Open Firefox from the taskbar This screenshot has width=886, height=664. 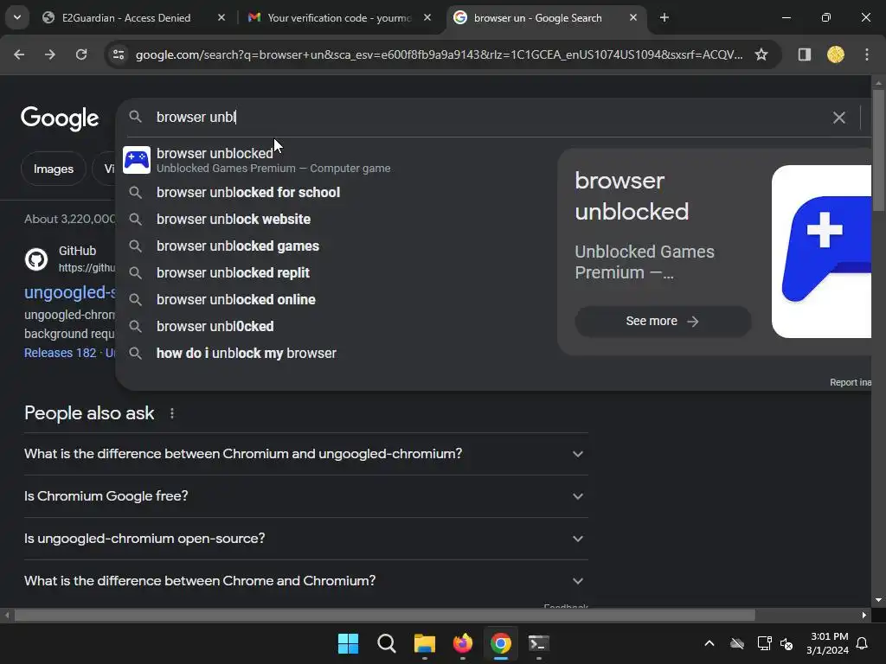click(x=463, y=643)
